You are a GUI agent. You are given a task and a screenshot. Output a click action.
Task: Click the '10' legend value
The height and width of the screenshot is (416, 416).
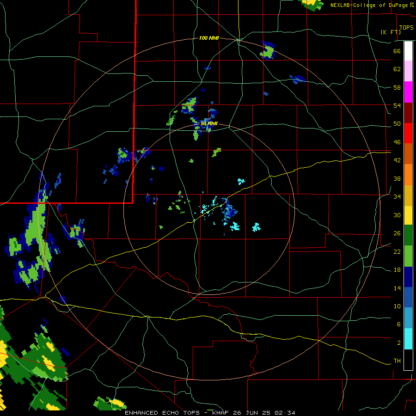click(x=397, y=306)
